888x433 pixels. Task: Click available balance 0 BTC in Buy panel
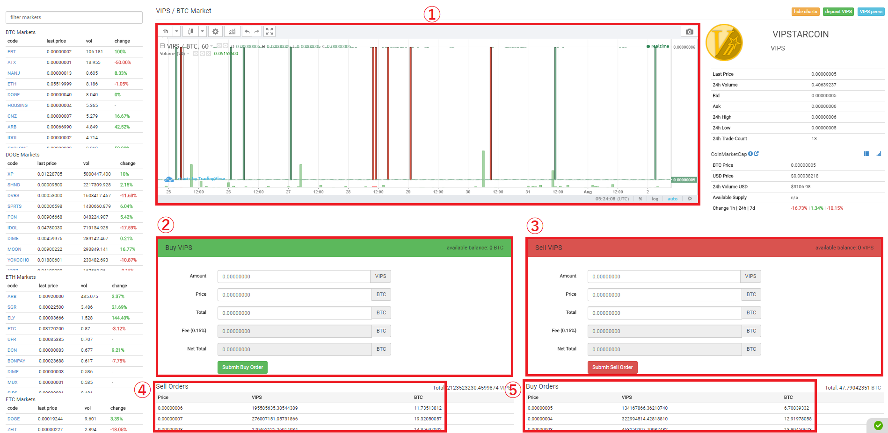(475, 248)
